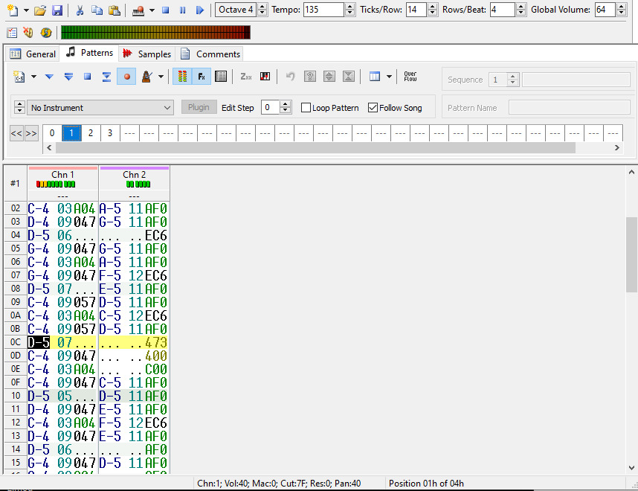The image size is (638, 491).
Task: Toggle the VU meters icon
Action: coord(181,77)
